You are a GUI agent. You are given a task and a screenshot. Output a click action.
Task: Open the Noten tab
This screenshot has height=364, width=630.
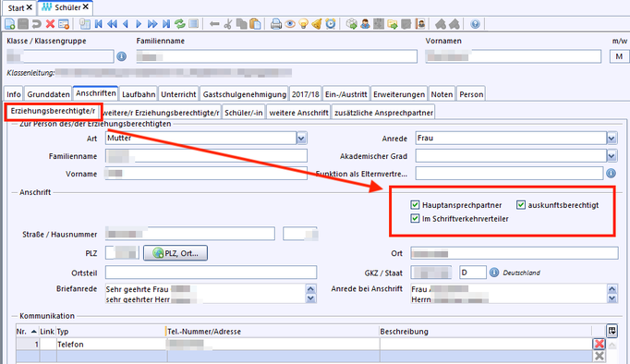point(442,94)
